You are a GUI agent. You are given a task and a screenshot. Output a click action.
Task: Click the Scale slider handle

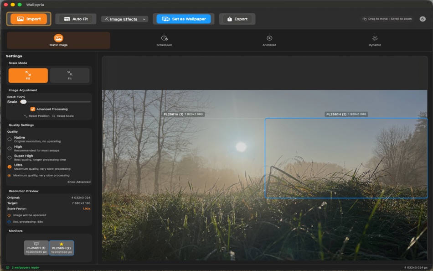23,102
